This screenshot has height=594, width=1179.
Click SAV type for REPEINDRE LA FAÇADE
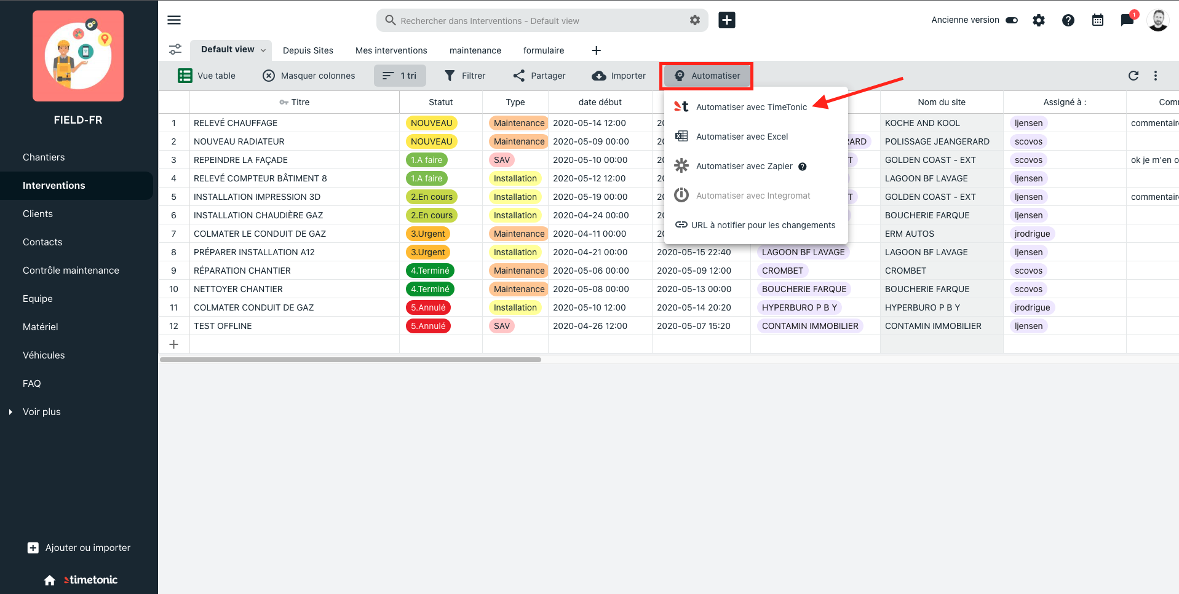(x=502, y=160)
